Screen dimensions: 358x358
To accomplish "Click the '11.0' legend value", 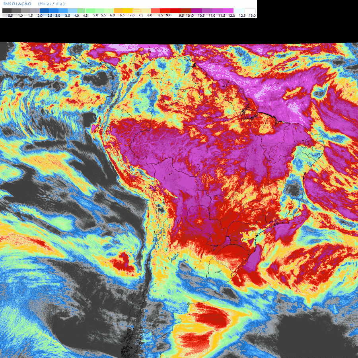I will 212,16.
